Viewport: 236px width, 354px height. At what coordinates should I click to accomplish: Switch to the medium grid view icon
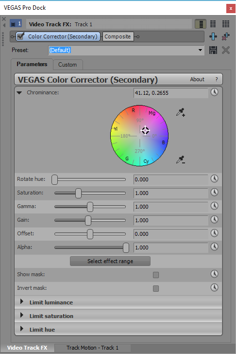click(213, 24)
